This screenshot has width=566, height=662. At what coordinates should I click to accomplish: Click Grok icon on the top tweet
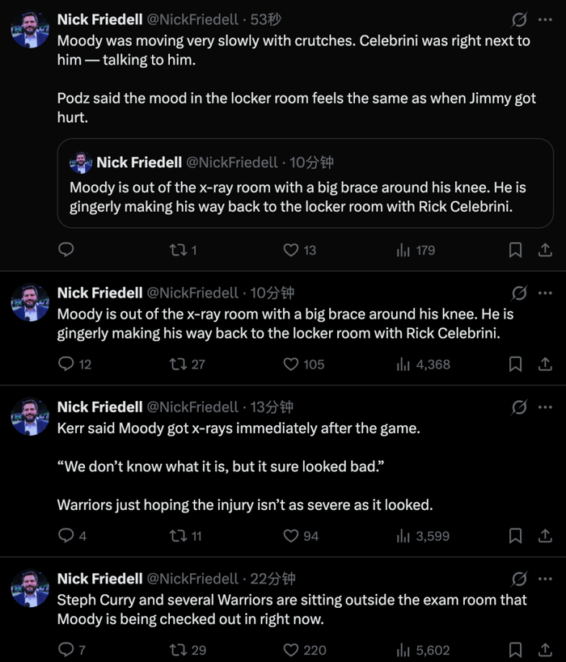point(520,19)
